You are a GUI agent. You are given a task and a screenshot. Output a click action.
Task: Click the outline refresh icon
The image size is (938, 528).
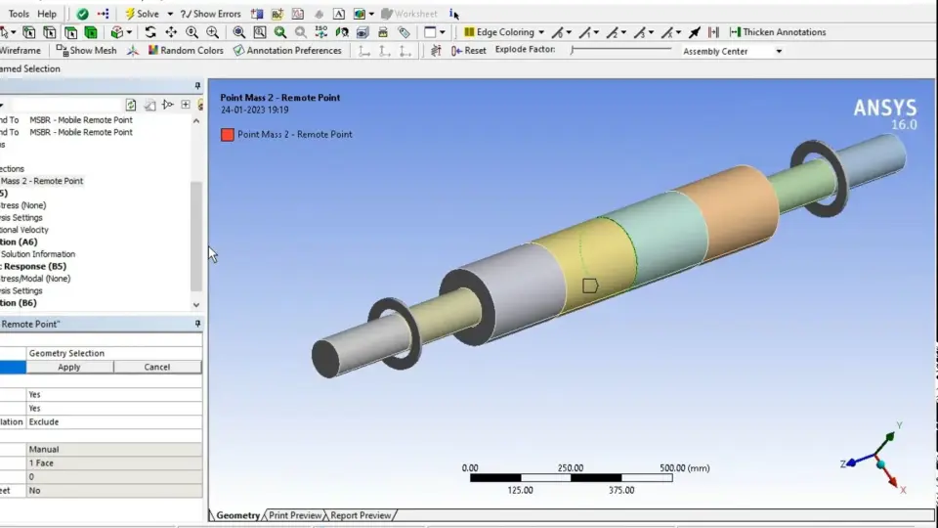[x=130, y=105]
